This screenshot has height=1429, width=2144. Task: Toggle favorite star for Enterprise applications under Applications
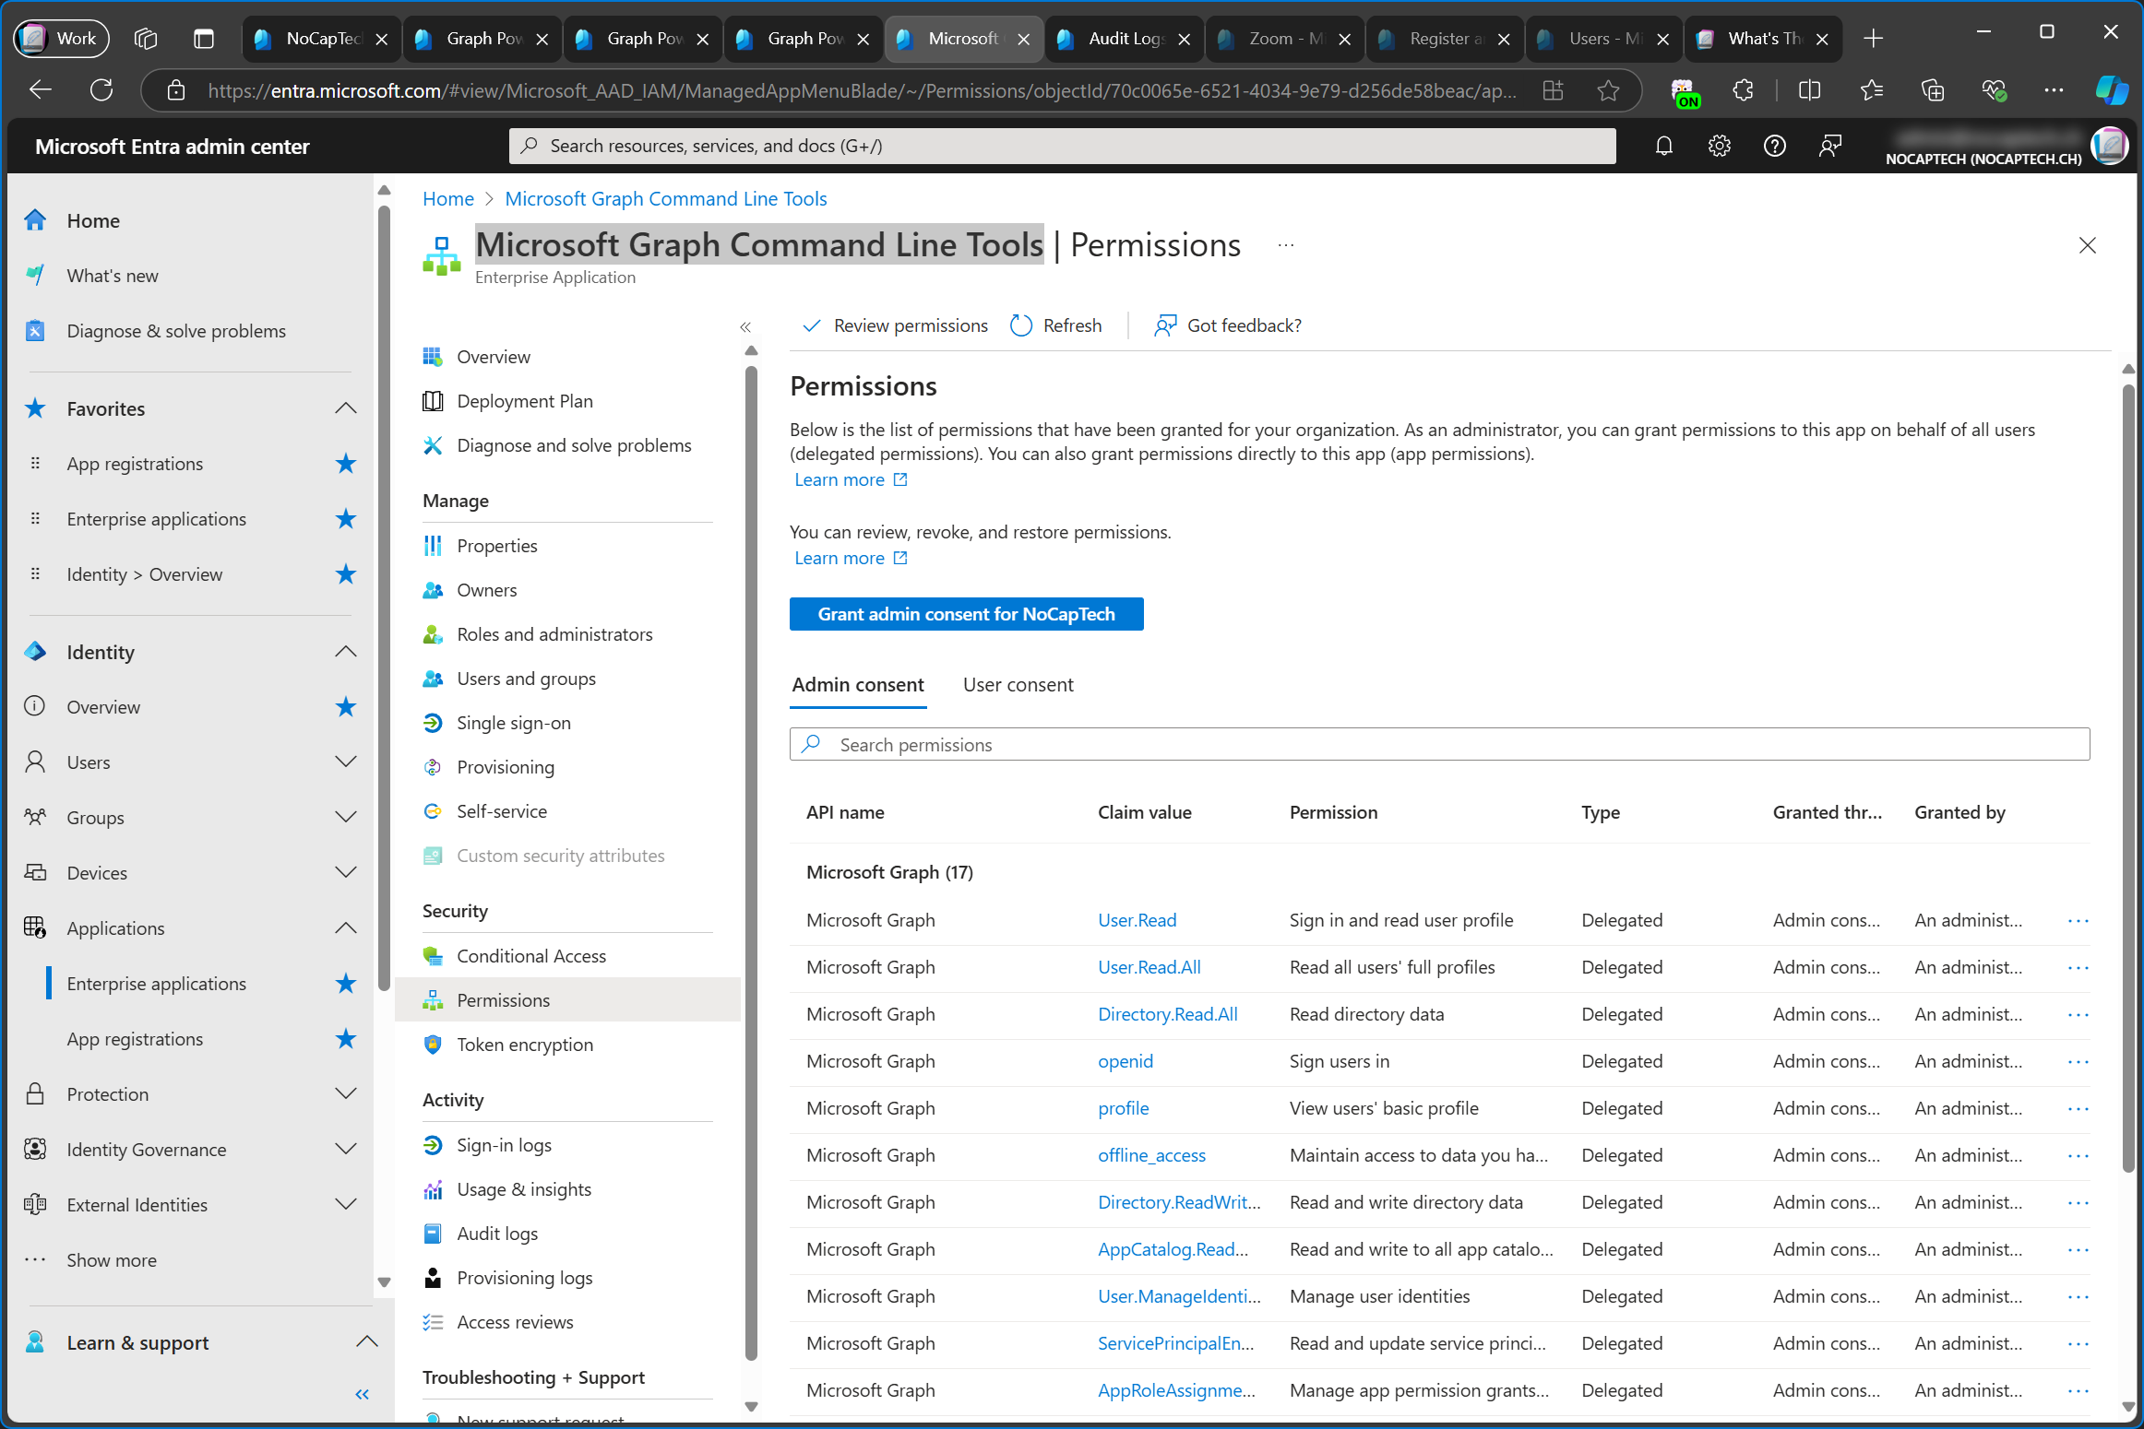point(346,984)
